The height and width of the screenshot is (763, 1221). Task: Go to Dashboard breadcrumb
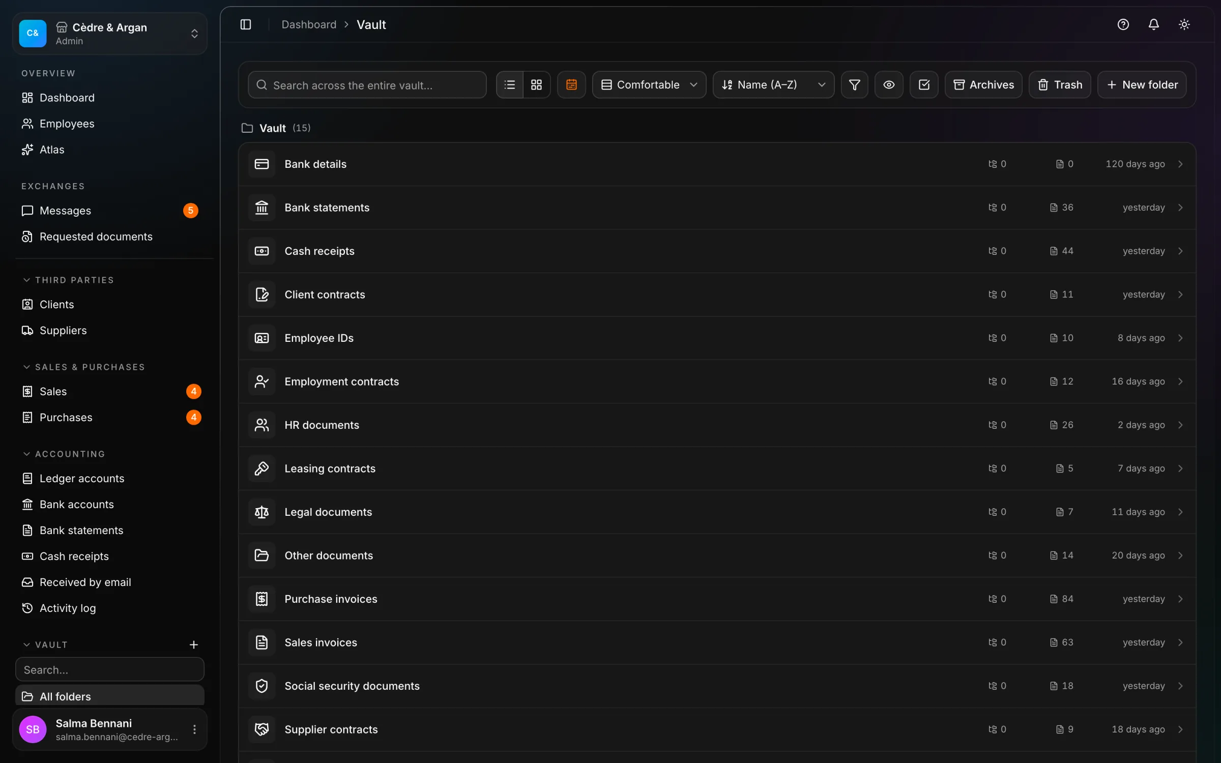[309, 24]
